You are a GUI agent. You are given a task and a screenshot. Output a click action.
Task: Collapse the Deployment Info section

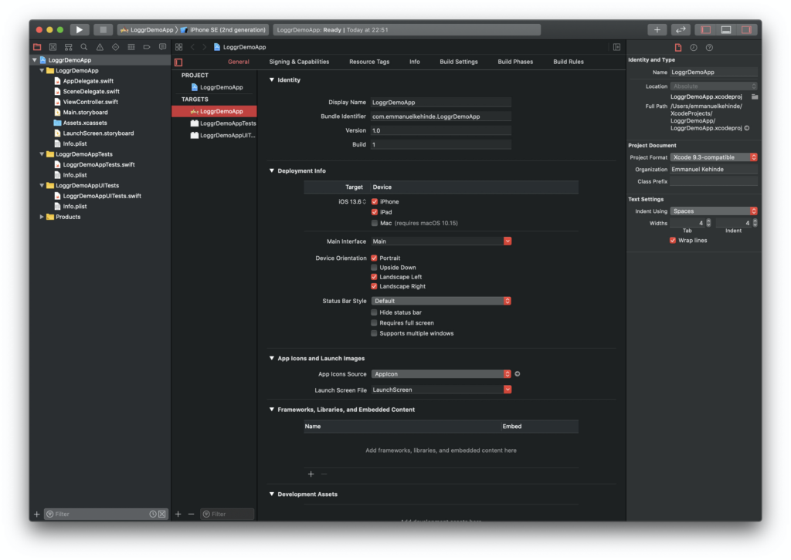tap(272, 170)
